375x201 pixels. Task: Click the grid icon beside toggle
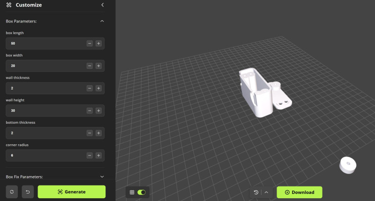[132, 192]
